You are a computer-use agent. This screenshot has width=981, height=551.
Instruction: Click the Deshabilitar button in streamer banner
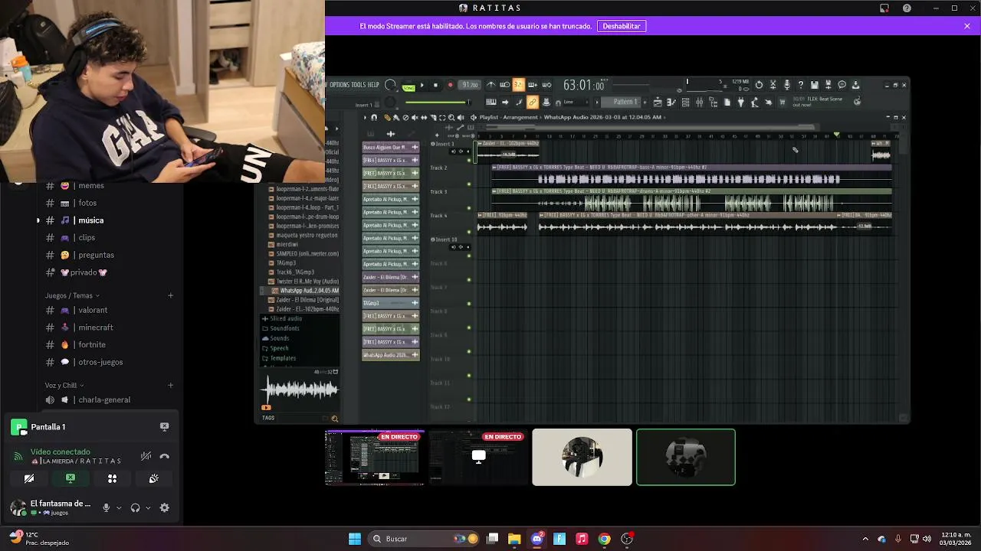coord(622,26)
